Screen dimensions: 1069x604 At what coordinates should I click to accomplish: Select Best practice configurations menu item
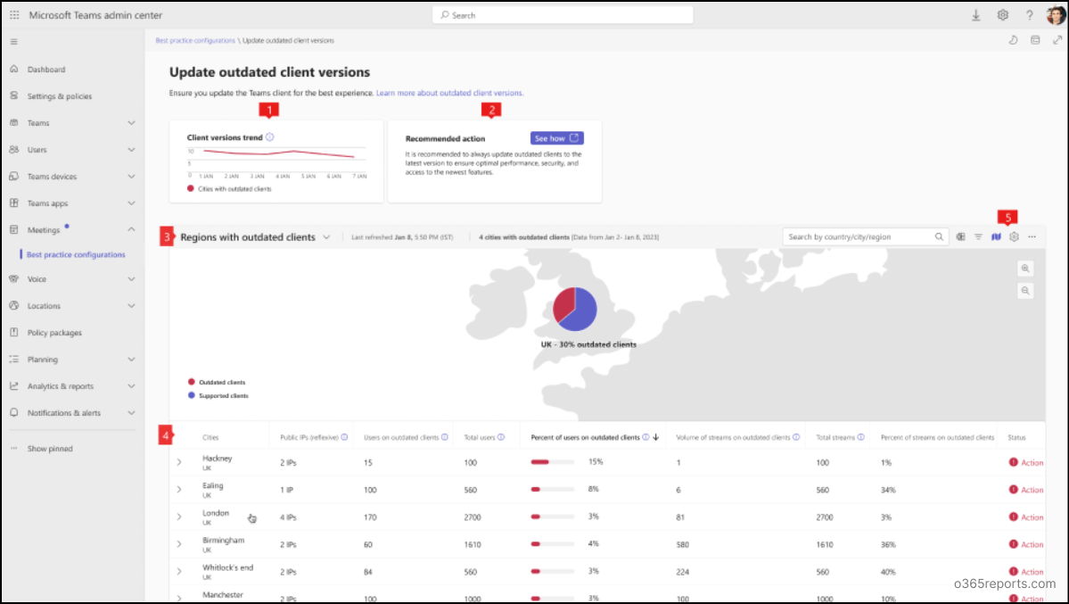click(76, 254)
